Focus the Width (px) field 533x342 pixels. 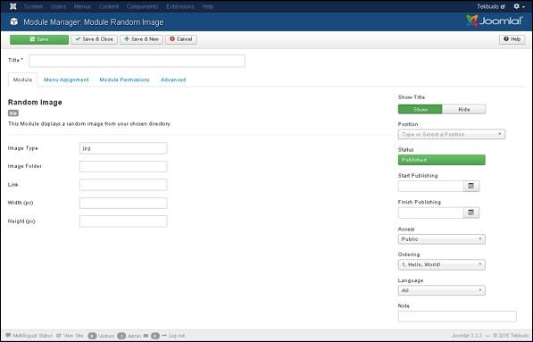(x=123, y=203)
